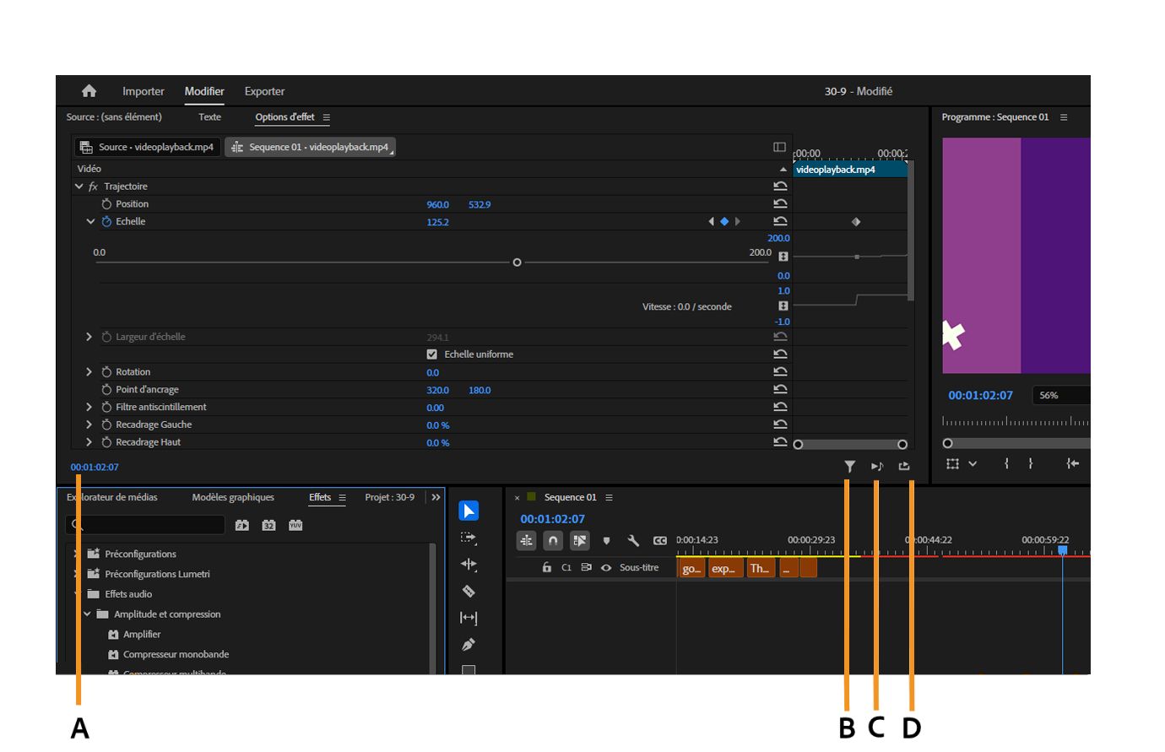Toggle the Recadrage Gauche stopwatch
1165x752 pixels.
click(x=106, y=425)
